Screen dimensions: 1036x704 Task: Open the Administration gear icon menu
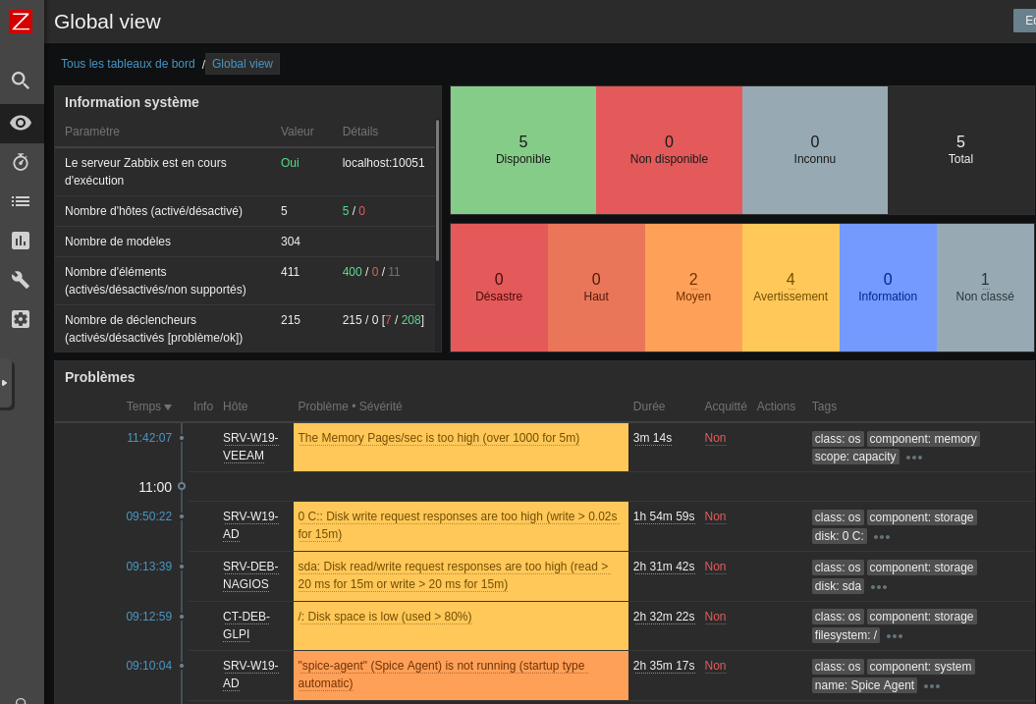tap(21, 319)
